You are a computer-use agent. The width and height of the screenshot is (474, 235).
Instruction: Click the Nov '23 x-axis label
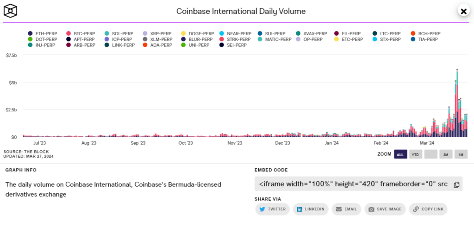pos(235,143)
